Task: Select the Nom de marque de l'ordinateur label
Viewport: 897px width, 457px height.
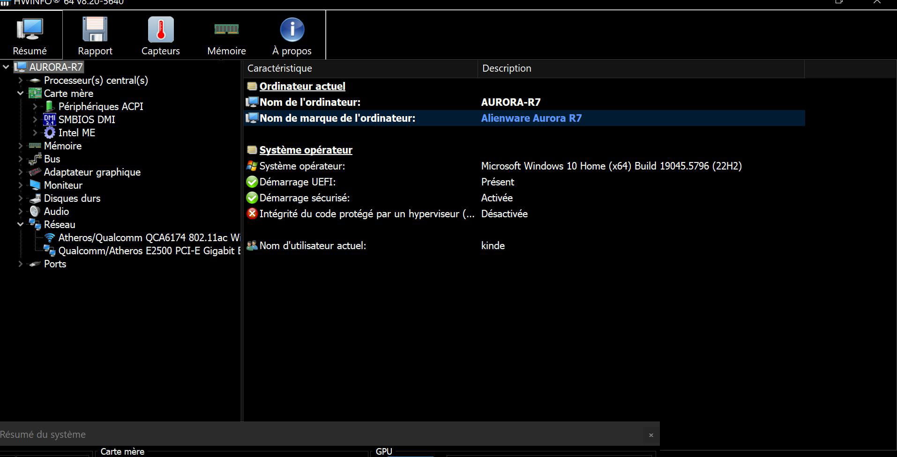Action: [337, 118]
